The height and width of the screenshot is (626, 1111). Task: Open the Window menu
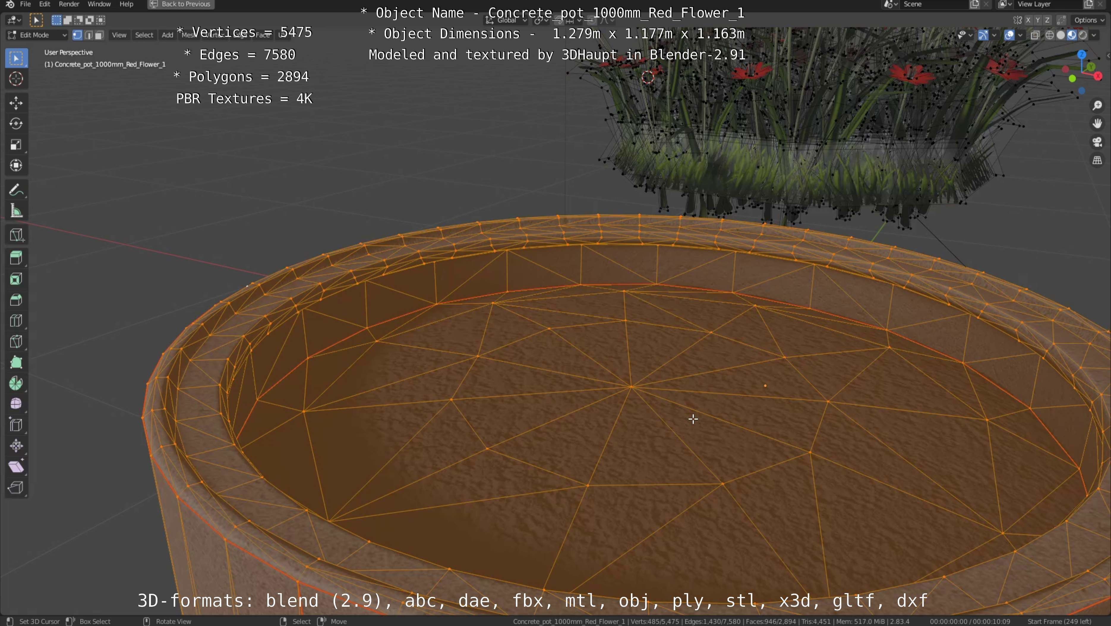point(99,4)
